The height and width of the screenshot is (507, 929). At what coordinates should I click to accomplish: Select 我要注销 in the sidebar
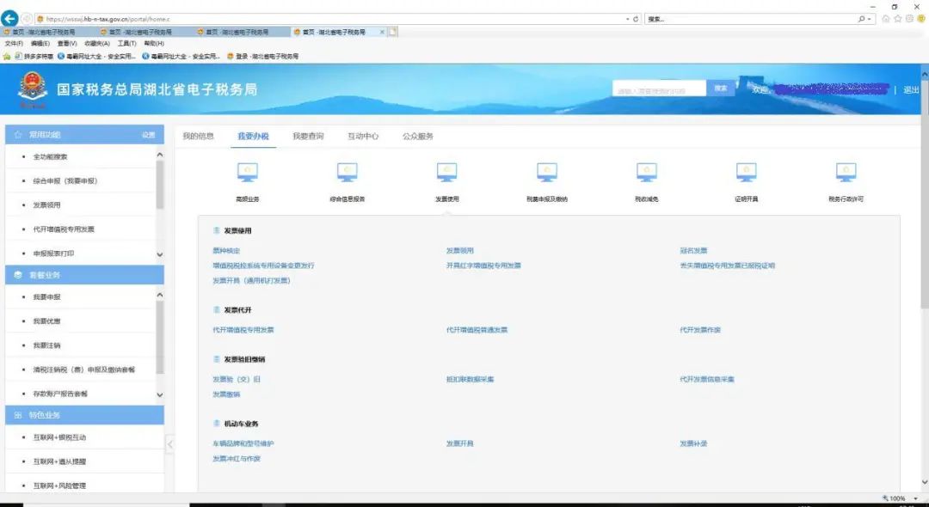46,345
